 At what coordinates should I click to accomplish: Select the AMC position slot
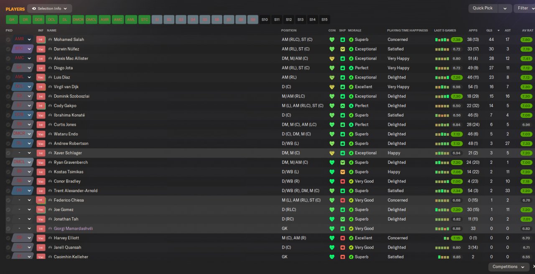point(118,20)
